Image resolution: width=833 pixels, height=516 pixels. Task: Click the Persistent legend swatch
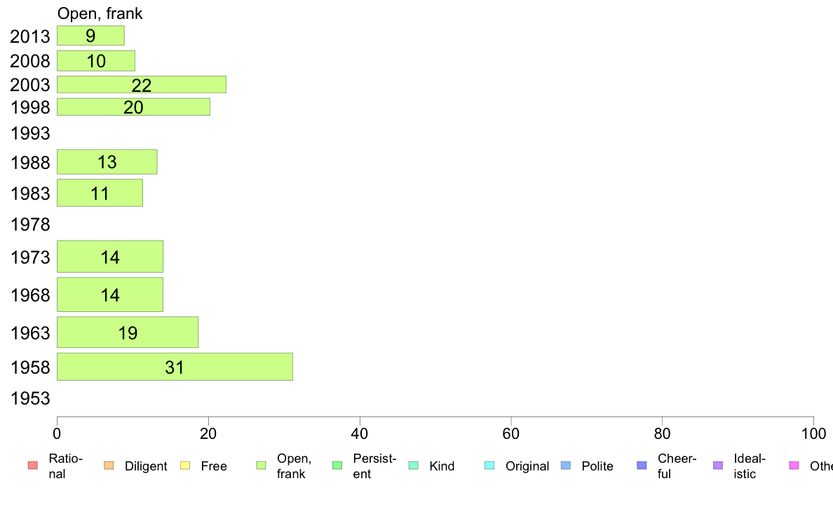click(x=337, y=466)
